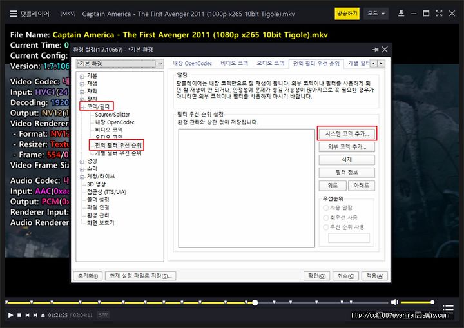Image resolution: width=464 pixels, height=328 pixels.
Task: Open 접근성 (TTS/UIA) settings in the tree
Action: [106, 192]
